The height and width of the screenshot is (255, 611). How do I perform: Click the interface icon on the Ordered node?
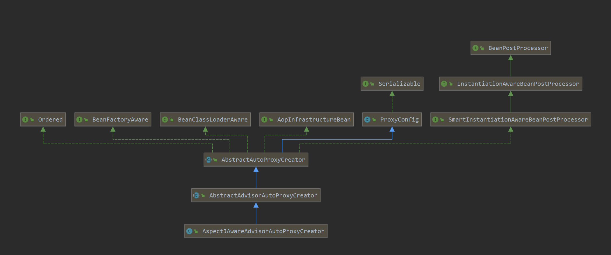pyautogui.click(x=25, y=120)
